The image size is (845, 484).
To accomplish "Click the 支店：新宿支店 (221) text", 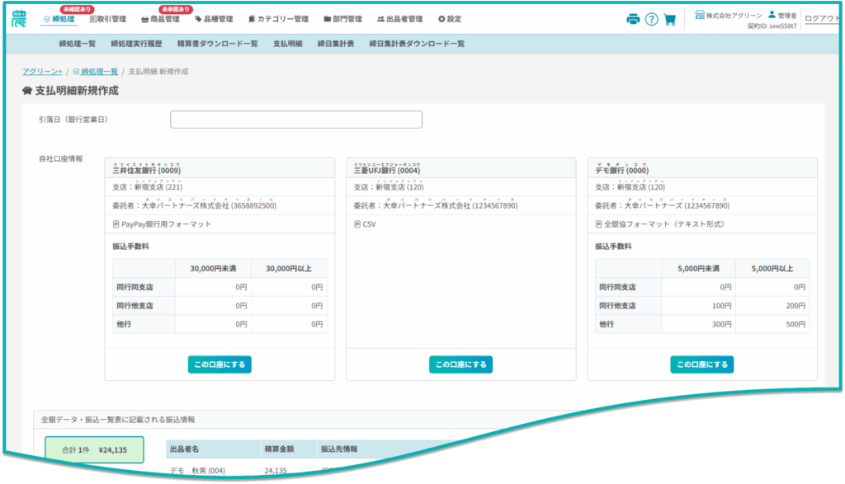I will tap(147, 187).
